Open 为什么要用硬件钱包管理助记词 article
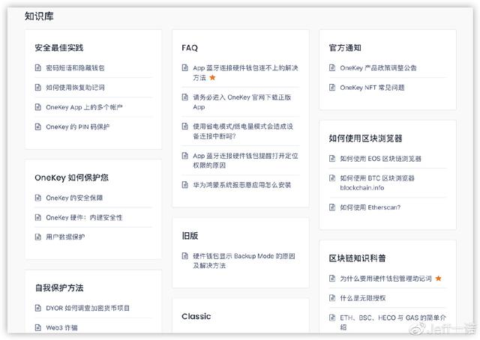The width and height of the screenshot is (480, 340). tap(385, 279)
